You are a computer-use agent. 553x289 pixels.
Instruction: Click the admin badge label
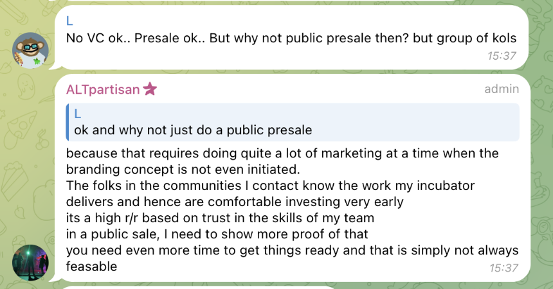[501, 89]
